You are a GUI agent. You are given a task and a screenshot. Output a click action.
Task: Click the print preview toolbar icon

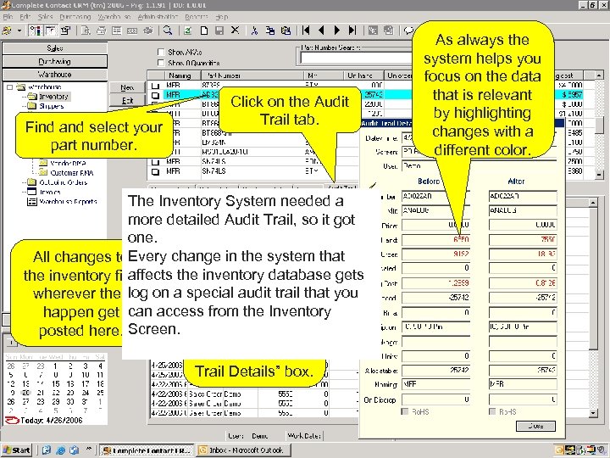[x=86, y=31]
